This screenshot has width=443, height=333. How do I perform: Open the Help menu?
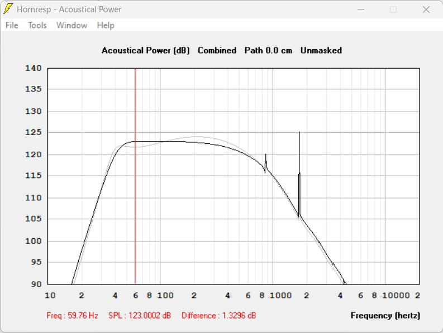pyautogui.click(x=106, y=26)
